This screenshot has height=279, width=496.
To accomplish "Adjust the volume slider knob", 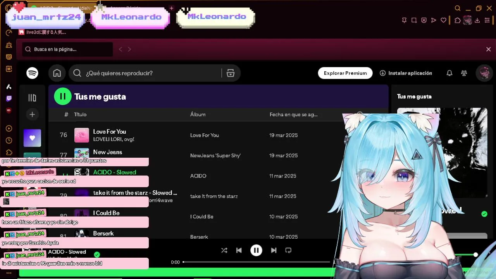I will click(x=475, y=255).
